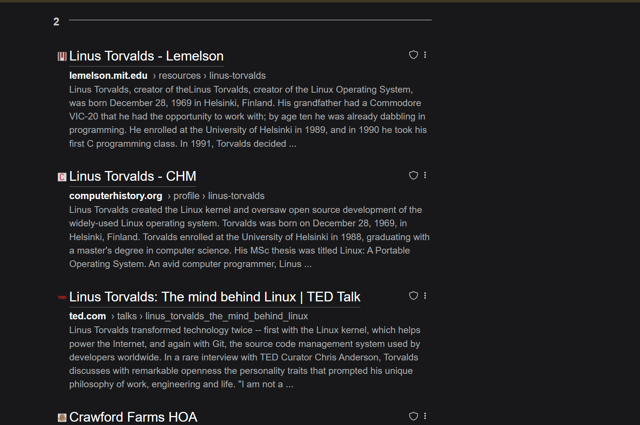This screenshot has width=640, height=425.
Task: Click the shield icon for the TED Talk result
Action: pyautogui.click(x=413, y=296)
